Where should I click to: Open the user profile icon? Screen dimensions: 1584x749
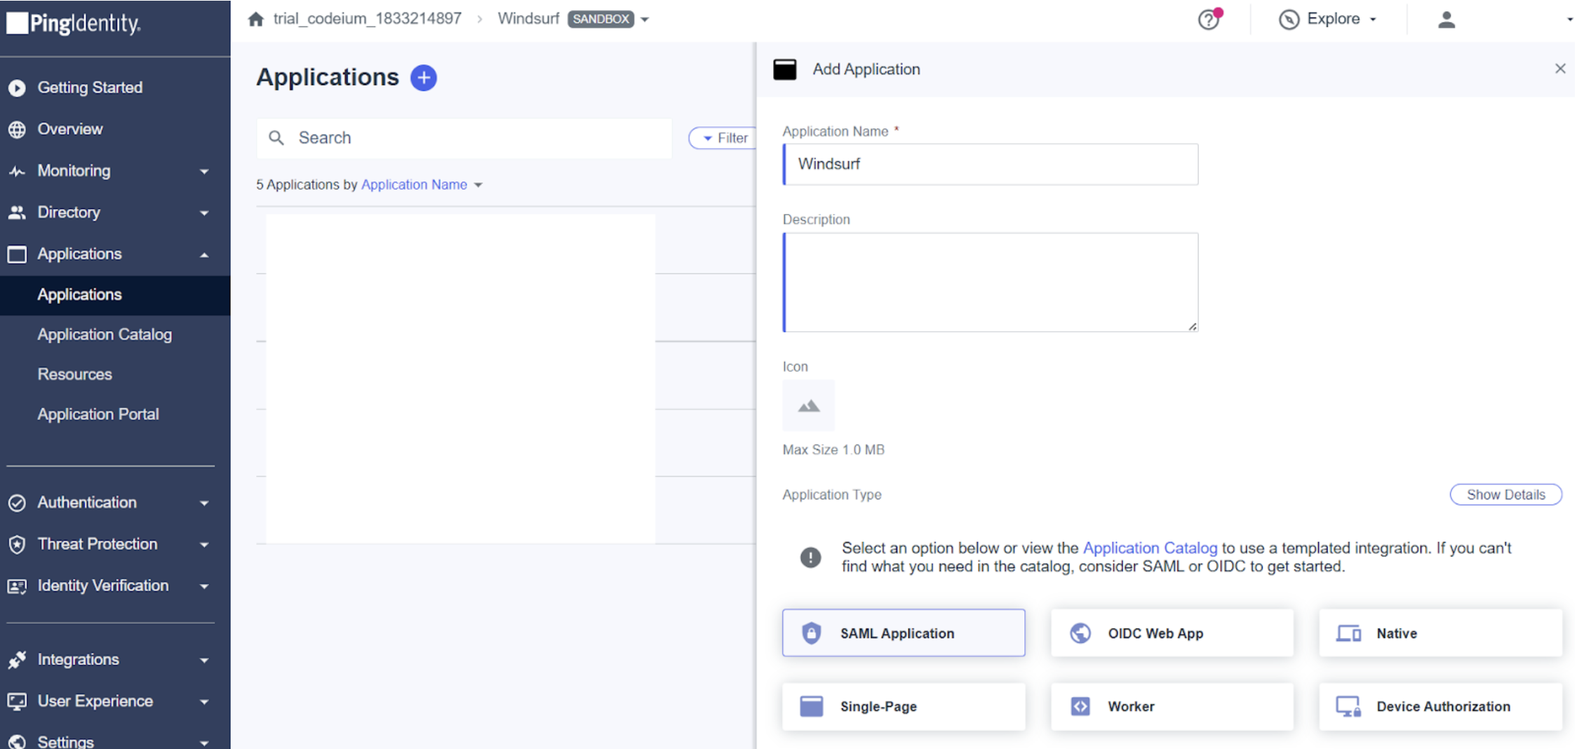pos(1447,20)
